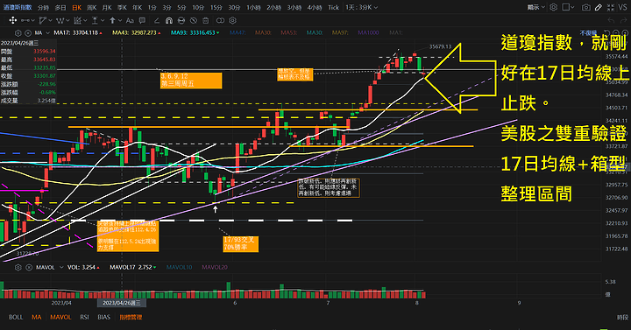Open the Fibonacci grid drawing tool

tap(77, 20)
